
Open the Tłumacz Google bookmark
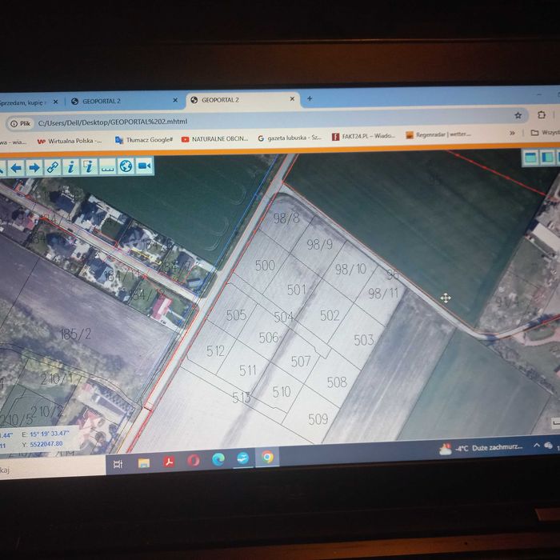[x=144, y=140]
